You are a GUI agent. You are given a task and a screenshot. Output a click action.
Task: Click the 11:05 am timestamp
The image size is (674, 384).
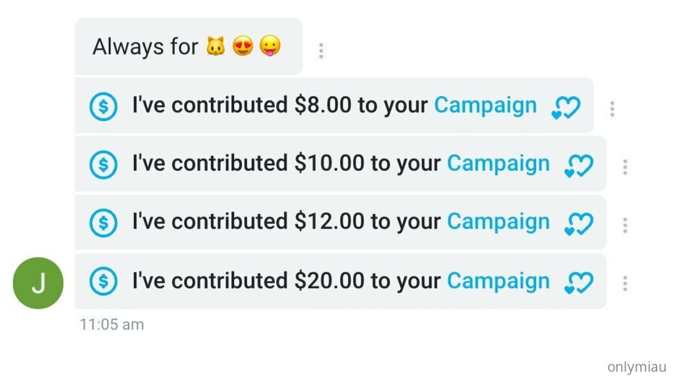point(112,325)
